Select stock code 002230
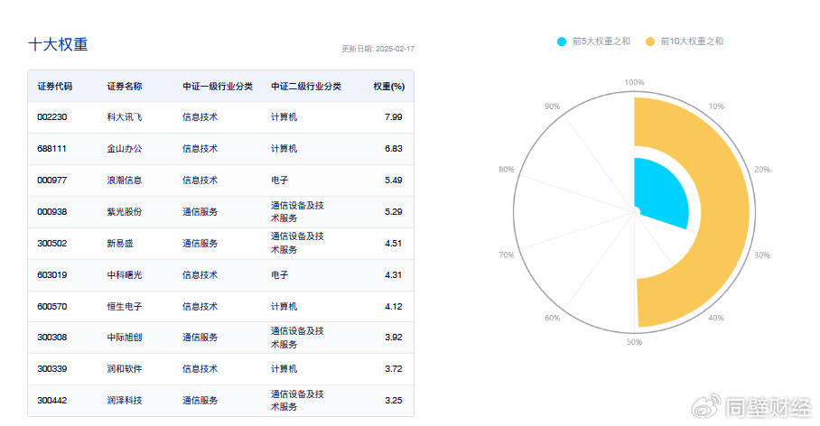Screen dimensions: 820x426 [51, 117]
